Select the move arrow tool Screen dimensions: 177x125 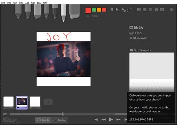point(118,10)
